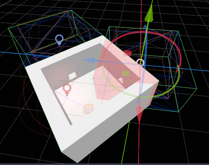Screen dimensions: 209x165
Task: Select the red light bulb gizmo icon
Action: [x=67, y=90]
